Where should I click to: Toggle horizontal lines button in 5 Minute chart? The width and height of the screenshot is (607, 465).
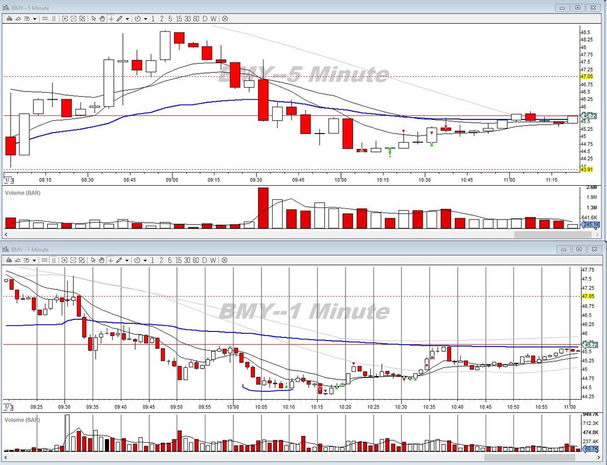click(45, 18)
